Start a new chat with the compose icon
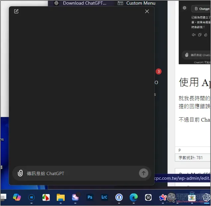 click(x=16, y=11)
